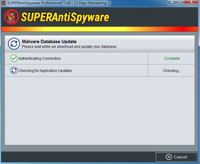Maximize the SUPERAntiSpyware window
200x164 pixels.
tap(180, 2)
